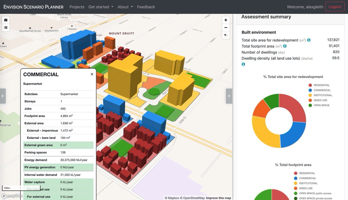Click the map view icon

6,20
